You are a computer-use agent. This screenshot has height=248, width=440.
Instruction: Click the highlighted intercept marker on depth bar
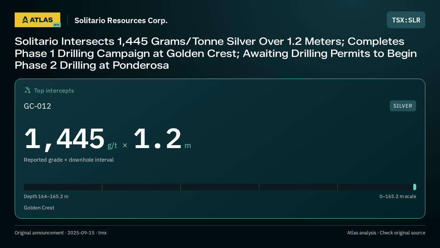(x=415, y=187)
